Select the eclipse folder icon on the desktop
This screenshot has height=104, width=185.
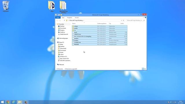pos(51,6)
